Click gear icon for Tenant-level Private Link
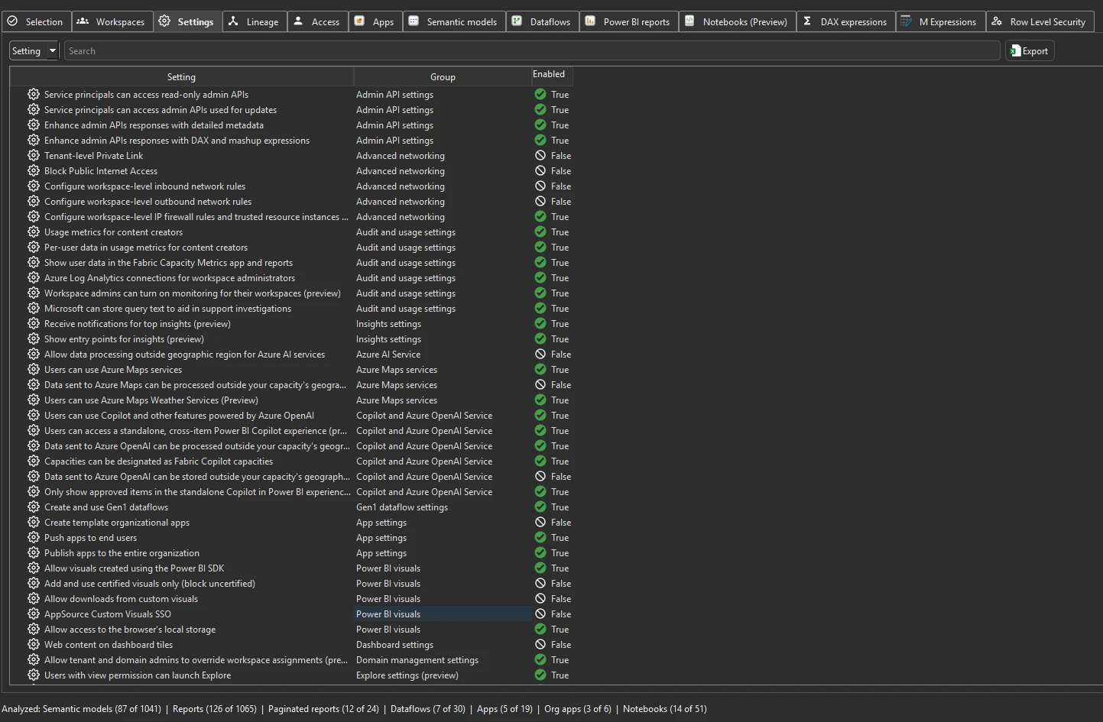Screen dimensions: 1103x722 tap(34, 155)
